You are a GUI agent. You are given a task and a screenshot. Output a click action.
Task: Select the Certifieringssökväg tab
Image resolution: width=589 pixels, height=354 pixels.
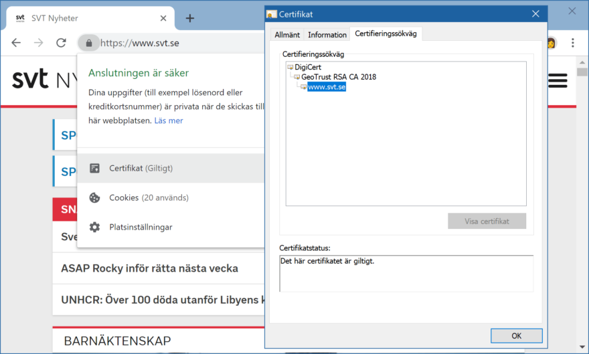pos(386,33)
